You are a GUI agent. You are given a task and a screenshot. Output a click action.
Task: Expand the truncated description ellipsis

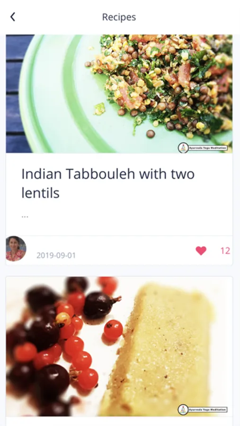[x=25, y=216]
